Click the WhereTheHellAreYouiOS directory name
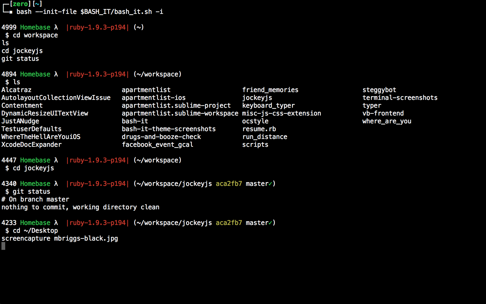 click(41, 137)
